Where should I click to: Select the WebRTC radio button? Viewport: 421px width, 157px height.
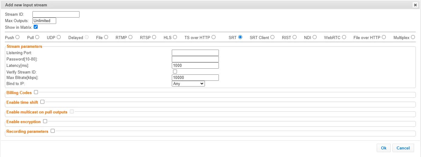coord(344,37)
